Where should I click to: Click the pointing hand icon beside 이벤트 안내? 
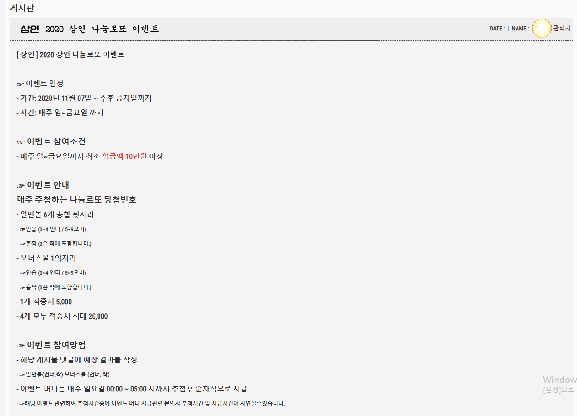[20, 186]
